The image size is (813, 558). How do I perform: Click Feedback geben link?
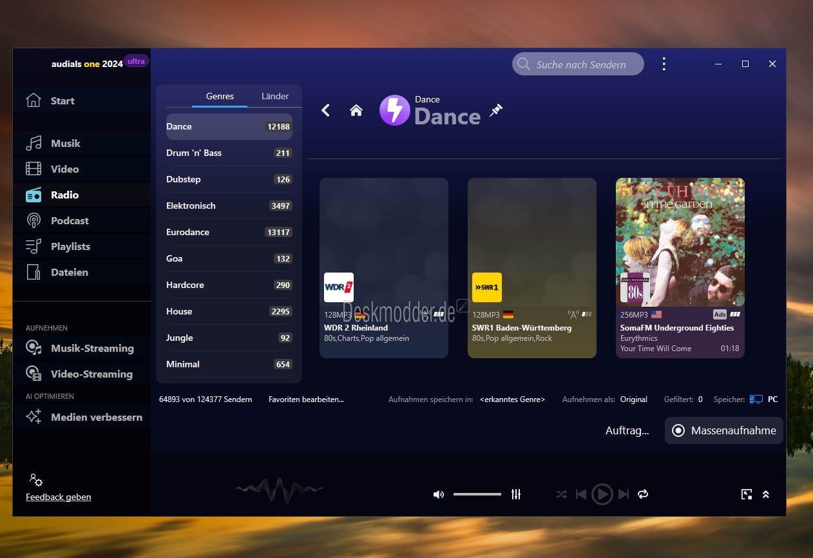click(58, 497)
